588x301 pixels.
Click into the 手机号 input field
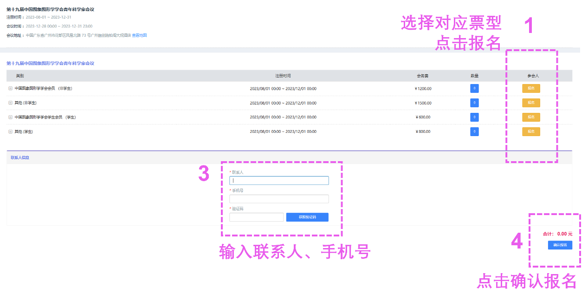(x=279, y=199)
